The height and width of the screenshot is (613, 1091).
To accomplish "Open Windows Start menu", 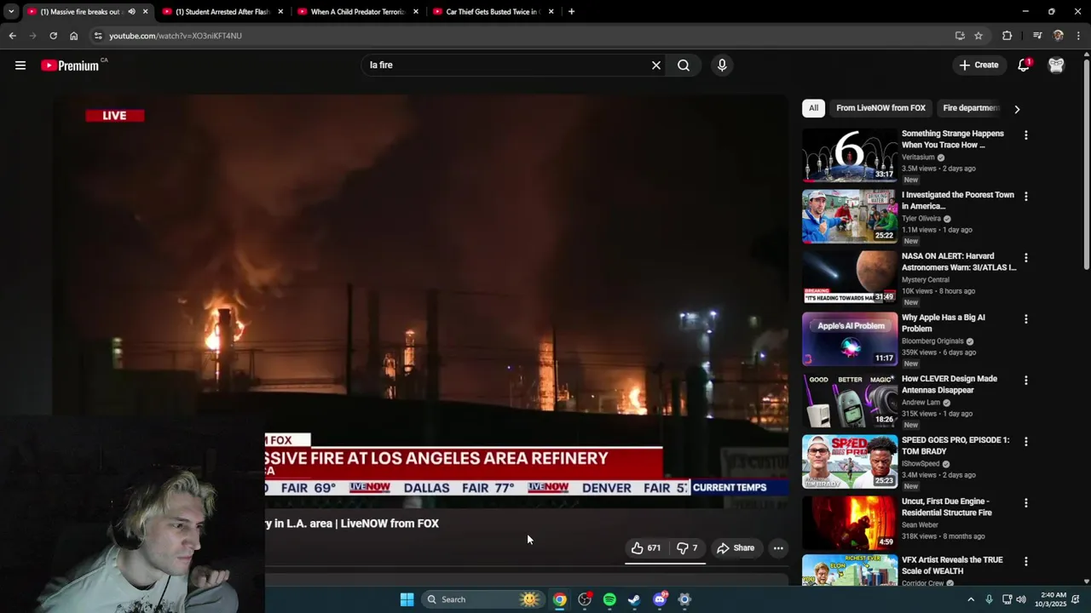I will (407, 599).
